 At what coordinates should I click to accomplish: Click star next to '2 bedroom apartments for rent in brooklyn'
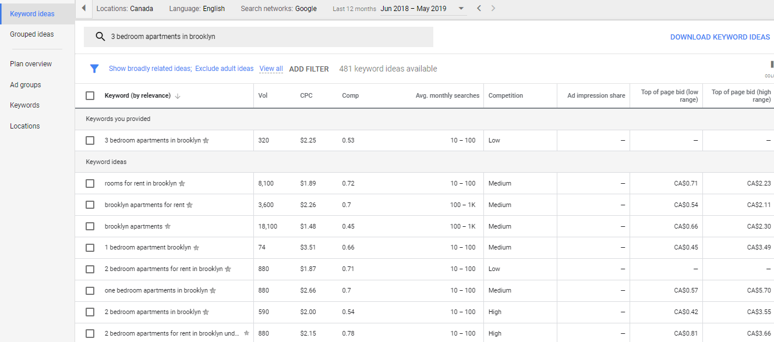[228, 269]
